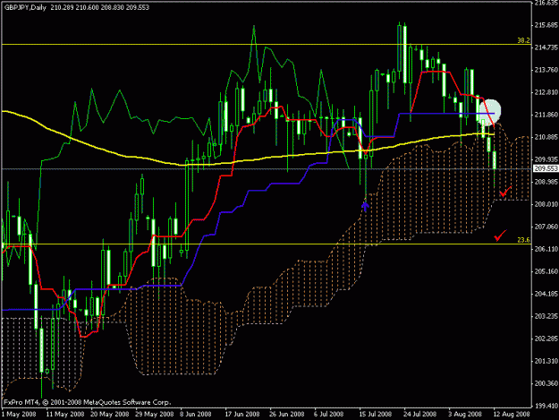The width and height of the screenshot is (559, 420).
Task: Click the OHLC values 210.289 210.600 208.830 209.553
Action: (x=100, y=7)
